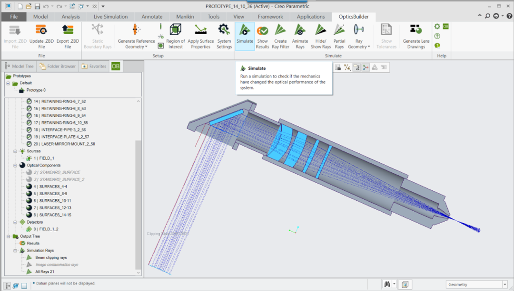The image size is (514, 291).
Task: Open System Settings in the Setup group
Action: [x=224, y=36]
